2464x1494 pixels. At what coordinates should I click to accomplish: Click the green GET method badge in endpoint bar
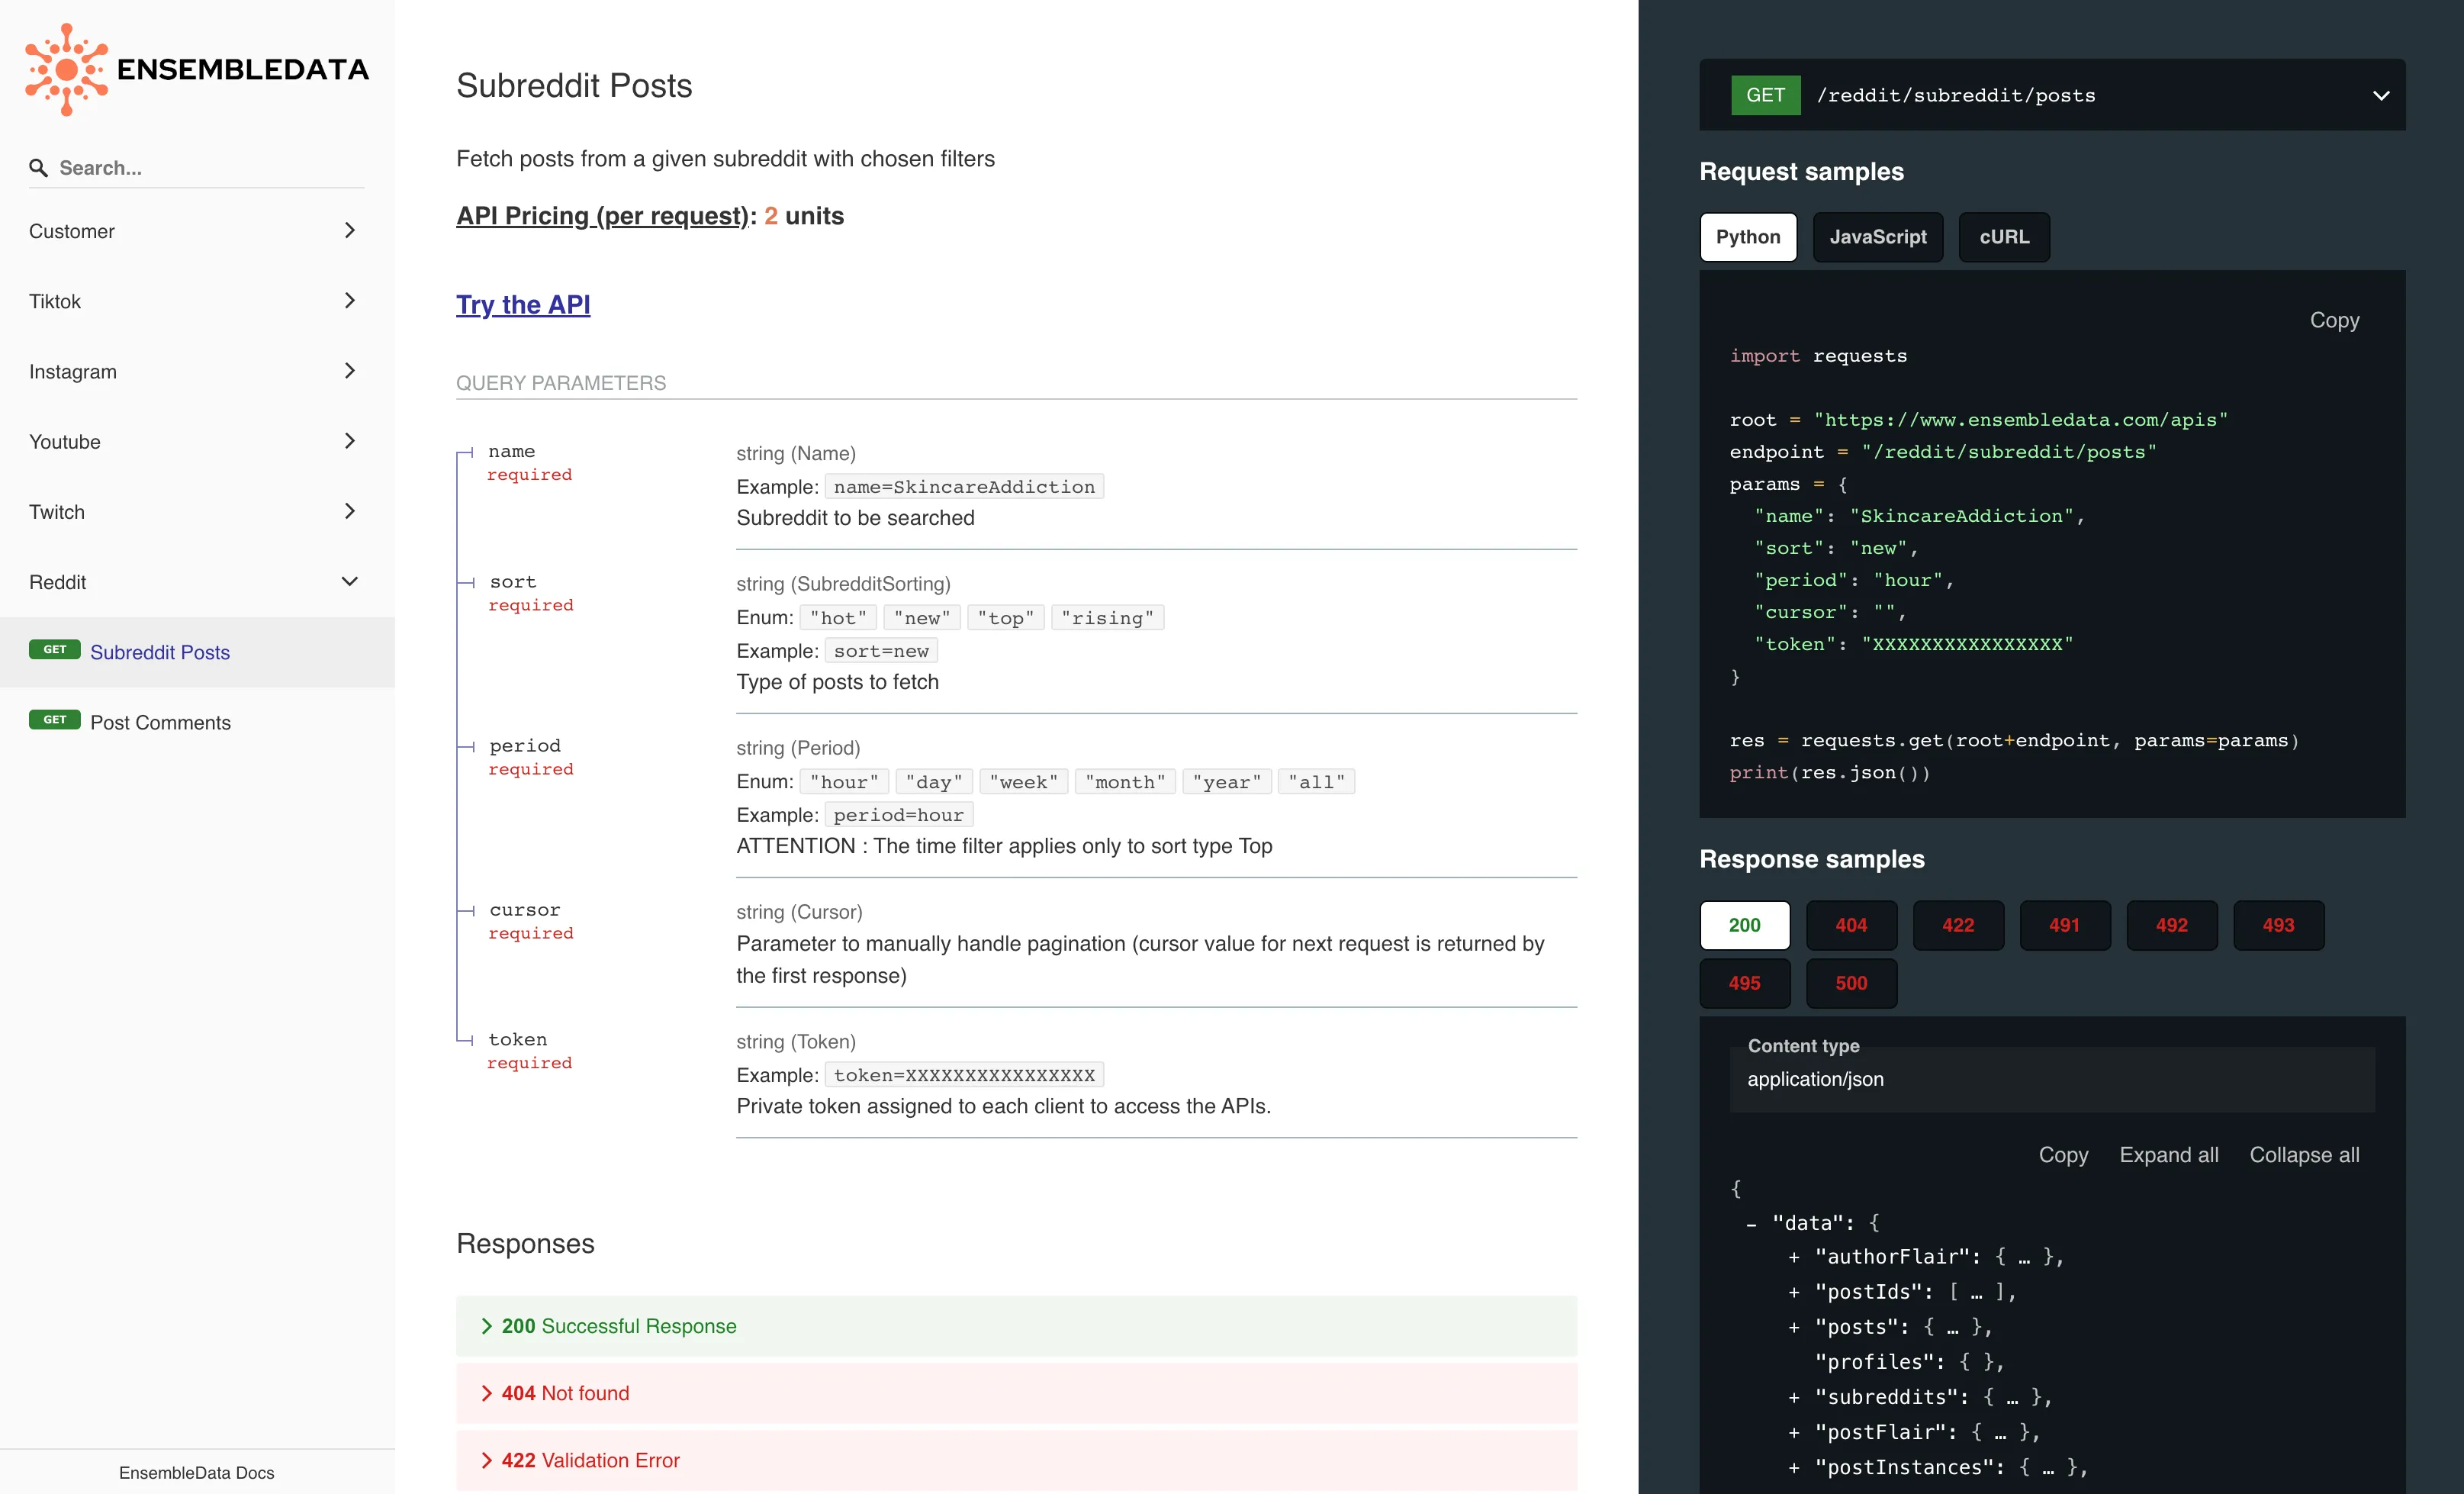point(1765,95)
